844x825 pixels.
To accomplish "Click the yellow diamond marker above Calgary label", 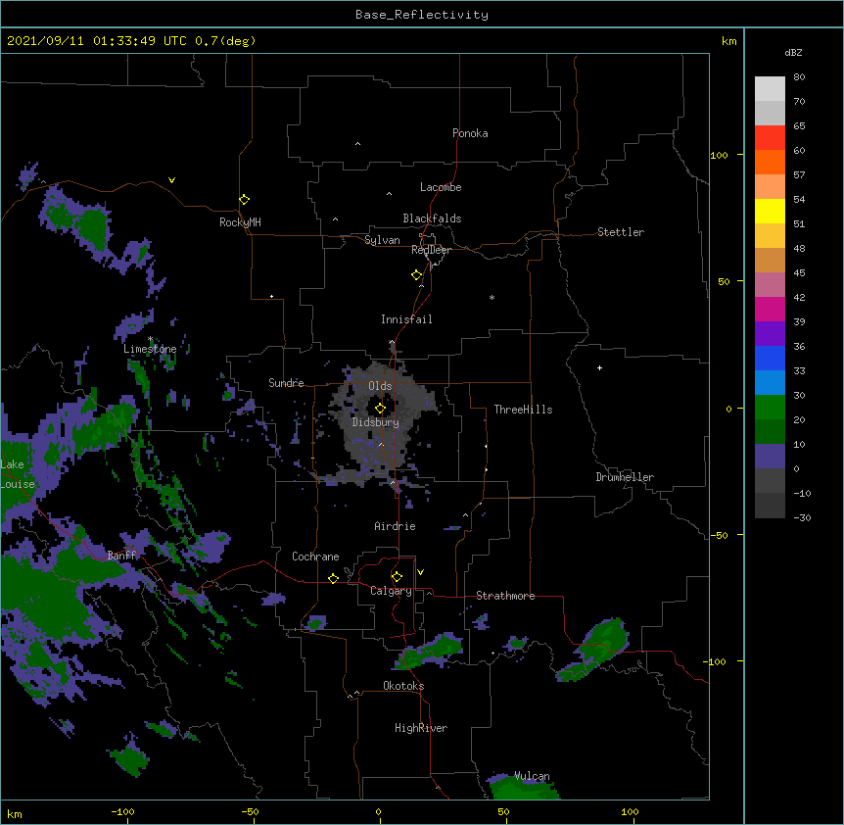I will (x=398, y=577).
